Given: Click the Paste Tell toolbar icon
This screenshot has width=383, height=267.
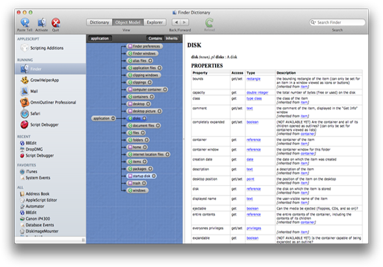Looking at the screenshot, I should click(25, 23).
